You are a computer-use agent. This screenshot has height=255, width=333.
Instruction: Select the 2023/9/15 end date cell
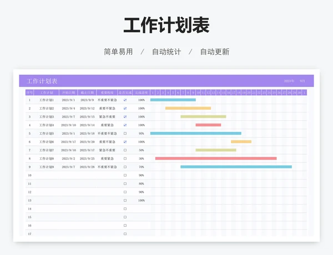87,116
